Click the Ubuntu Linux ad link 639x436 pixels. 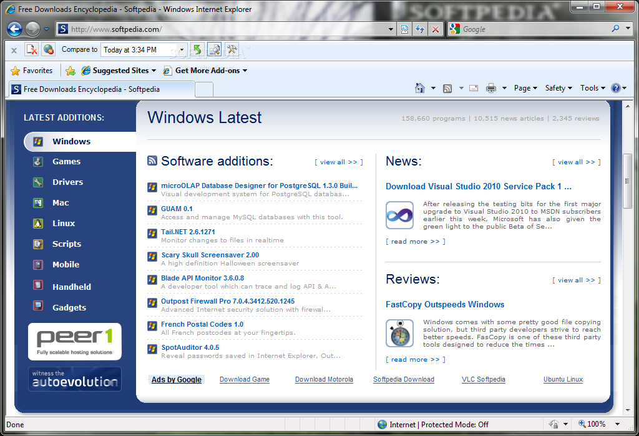[563, 379]
